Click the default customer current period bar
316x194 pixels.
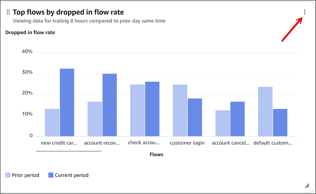pyautogui.click(x=280, y=123)
